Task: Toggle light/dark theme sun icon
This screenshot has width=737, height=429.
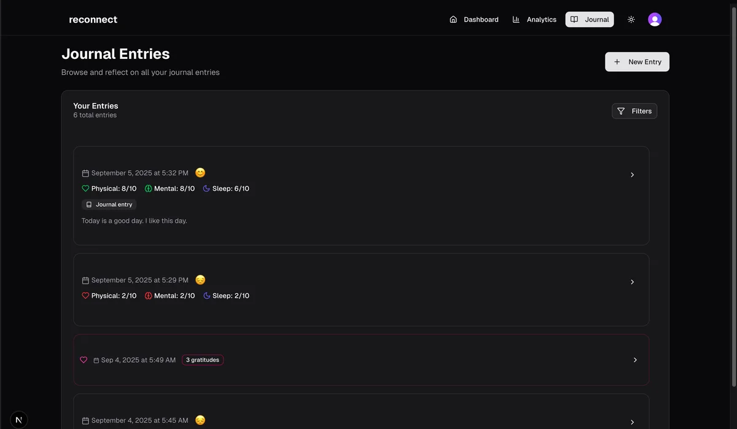Action: pyautogui.click(x=631, y=20)
